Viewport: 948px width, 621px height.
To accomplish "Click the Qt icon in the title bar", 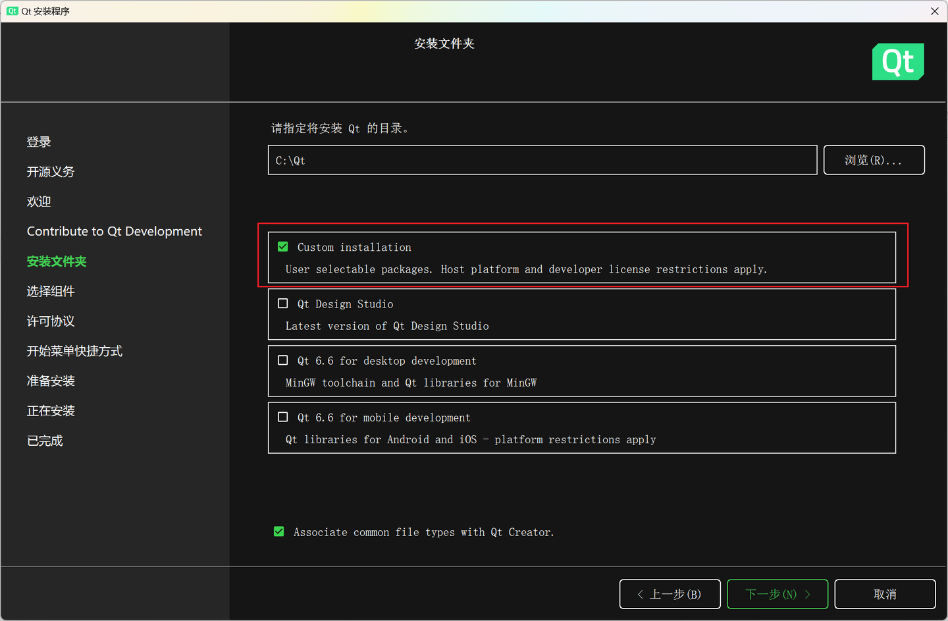I will point(13,11).
